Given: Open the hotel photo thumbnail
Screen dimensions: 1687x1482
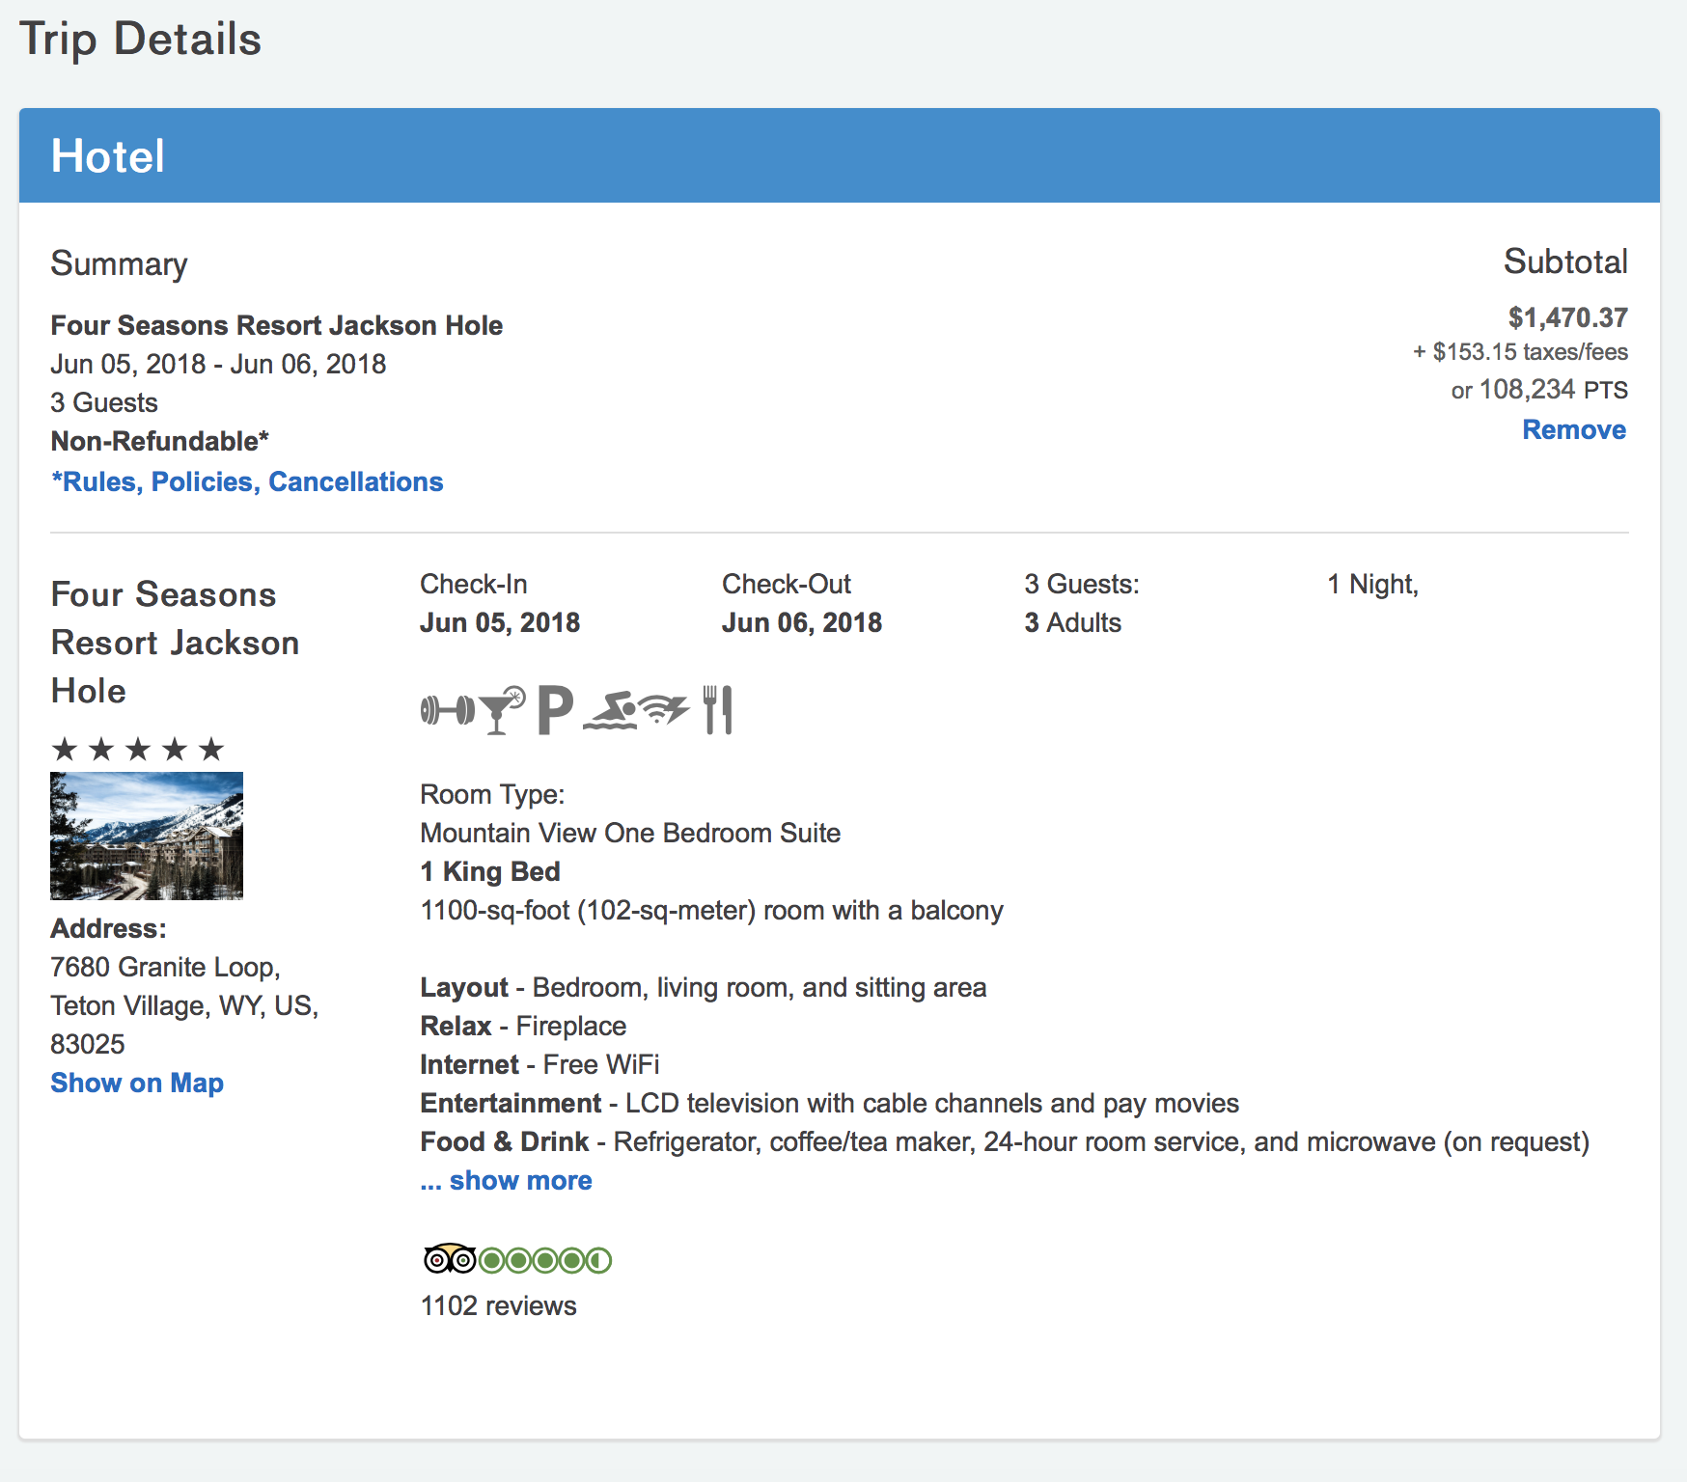Looking at the screenshot, I should [147, 836].
